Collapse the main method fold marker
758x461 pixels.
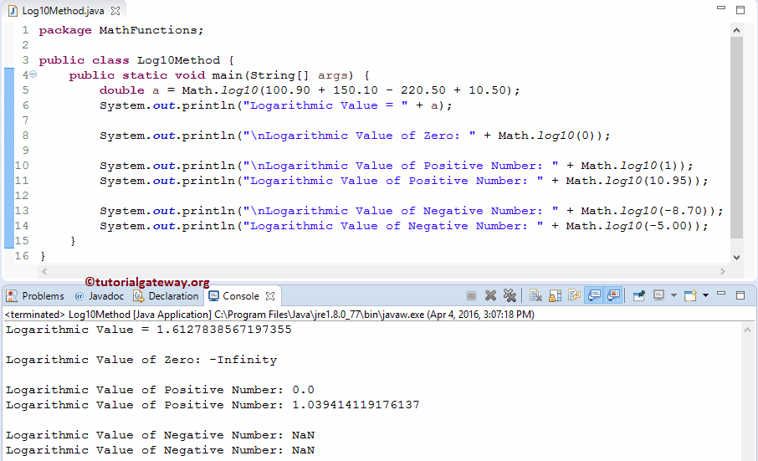pos(33,74)
